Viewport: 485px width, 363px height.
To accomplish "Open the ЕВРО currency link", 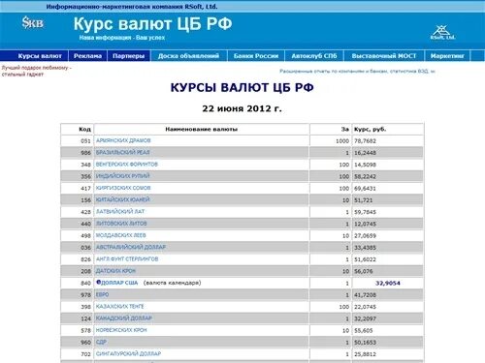I will (102, 294).
